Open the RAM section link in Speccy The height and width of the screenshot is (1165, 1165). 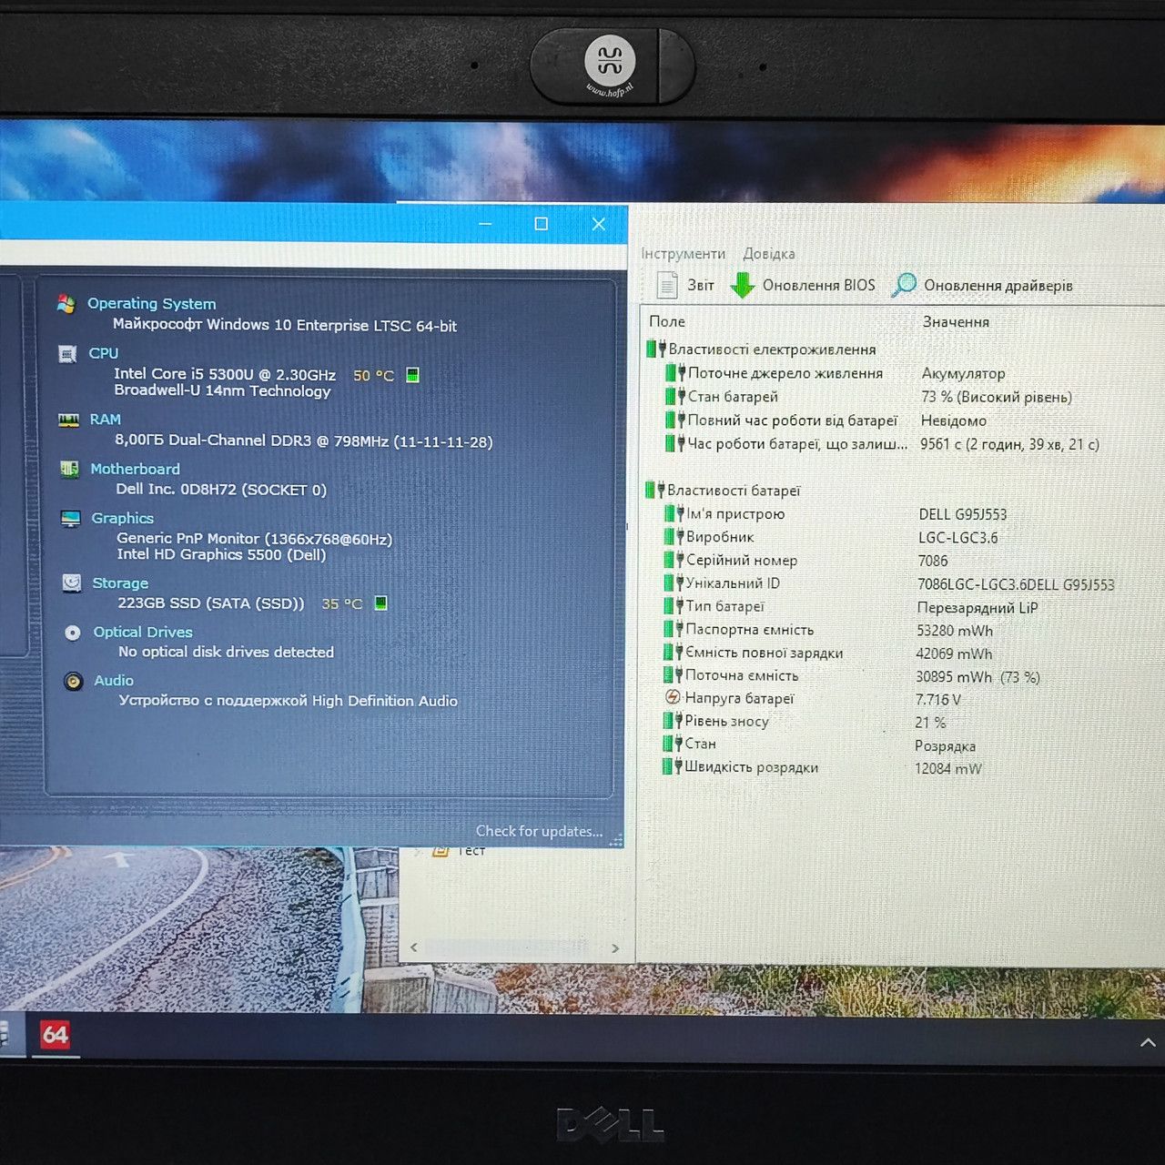click(x=105, y=420)
